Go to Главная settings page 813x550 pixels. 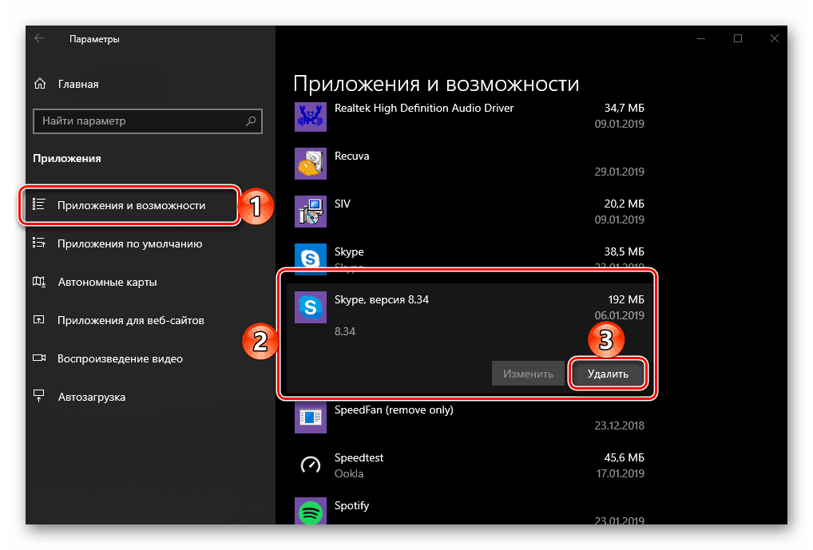coord(77,84)
